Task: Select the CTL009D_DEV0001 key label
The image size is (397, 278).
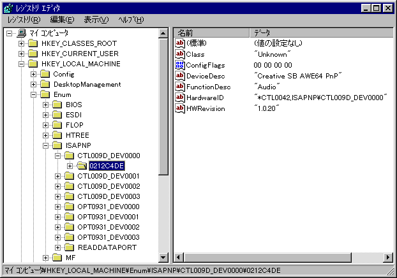Action: point(109,176)
